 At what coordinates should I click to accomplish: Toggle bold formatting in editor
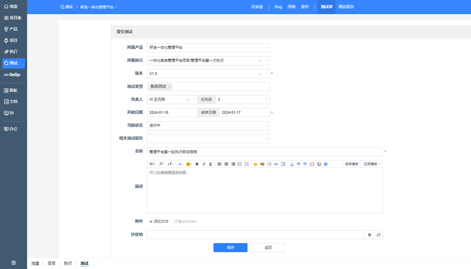click(197, 164)
